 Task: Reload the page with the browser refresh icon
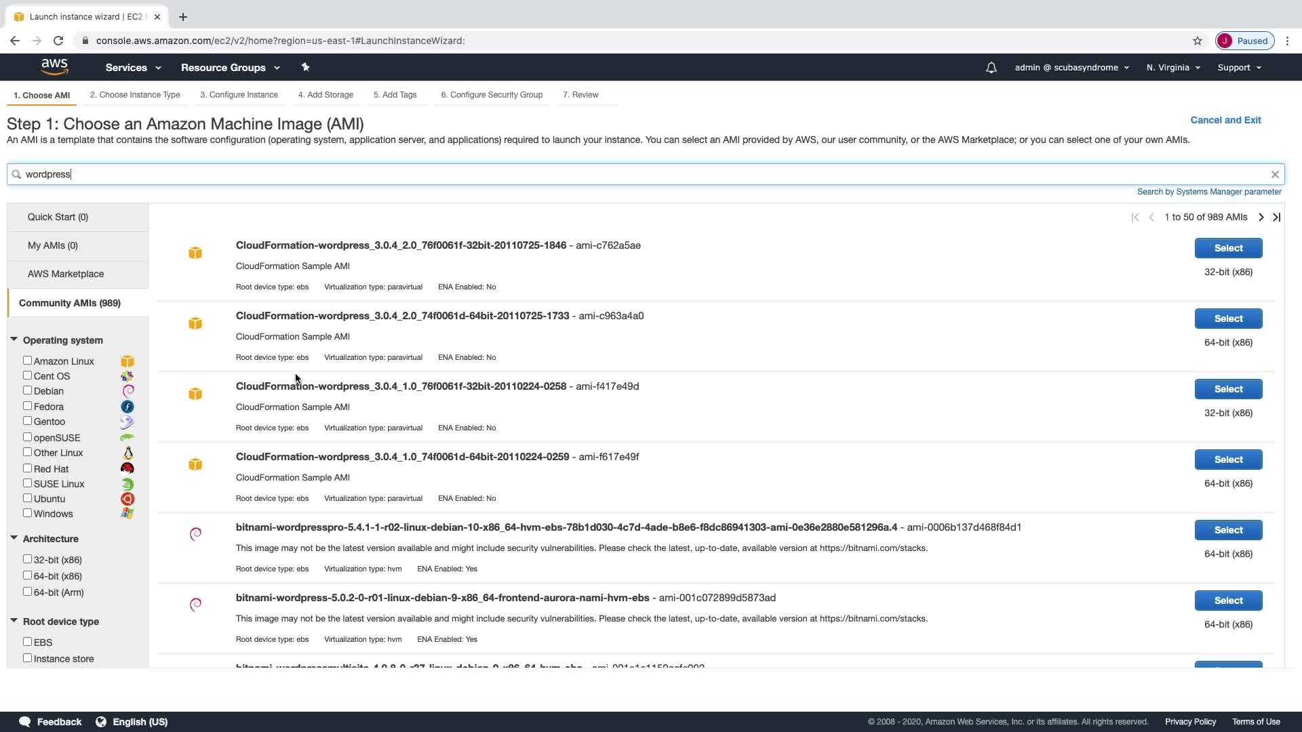point(58,41)
